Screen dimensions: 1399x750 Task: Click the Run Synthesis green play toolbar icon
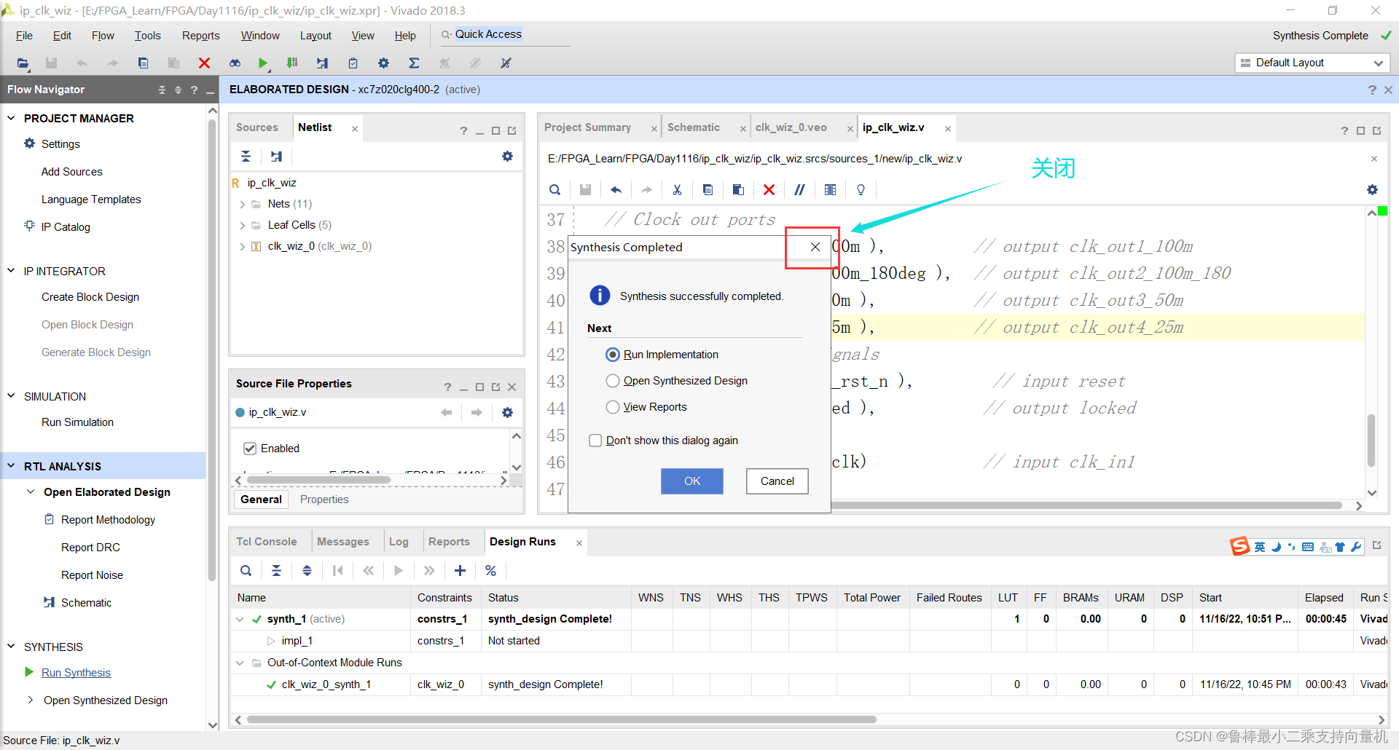[x=263, y=63]
